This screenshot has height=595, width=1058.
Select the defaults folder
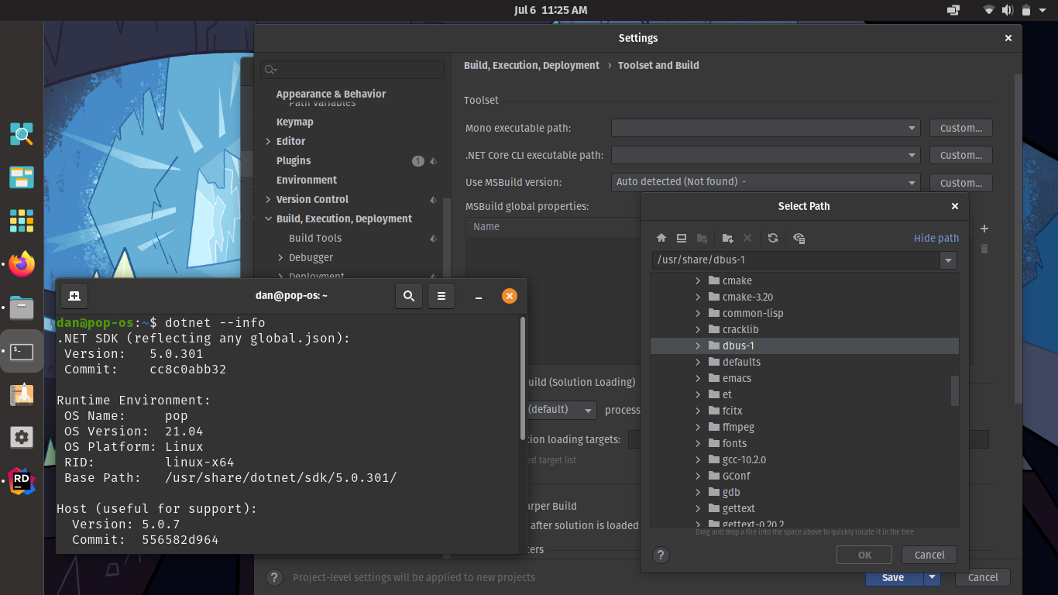tap(741, 362)
